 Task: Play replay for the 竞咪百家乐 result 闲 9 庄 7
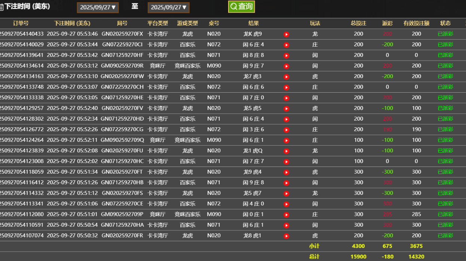(x=286, y=66)
